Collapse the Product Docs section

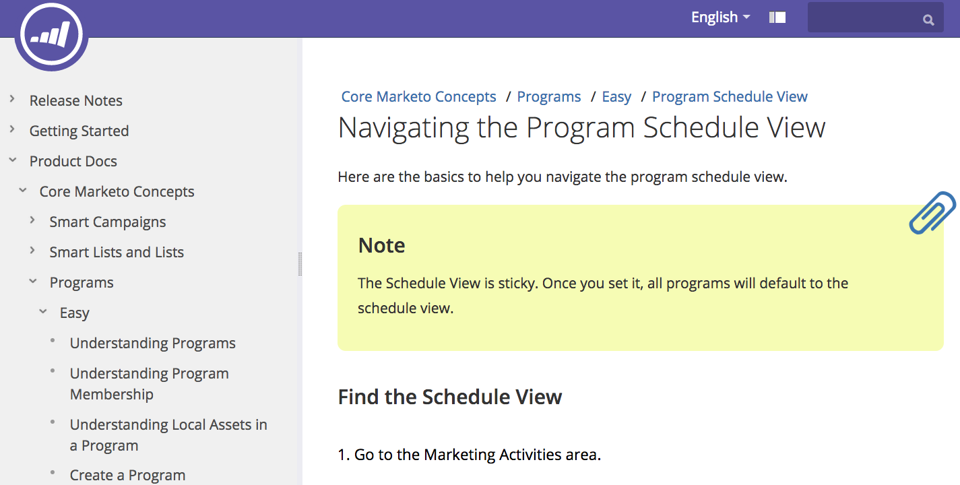(12, 160)
